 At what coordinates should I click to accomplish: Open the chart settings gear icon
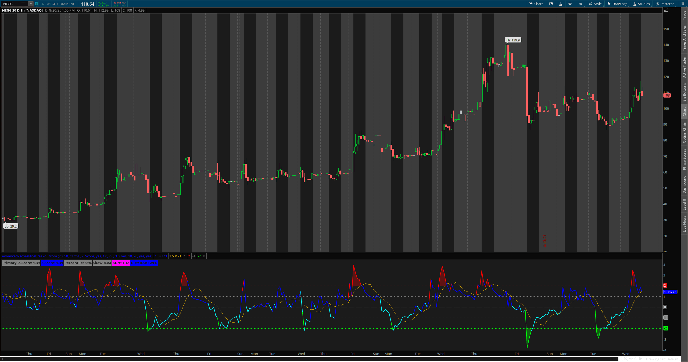point(570,4)
